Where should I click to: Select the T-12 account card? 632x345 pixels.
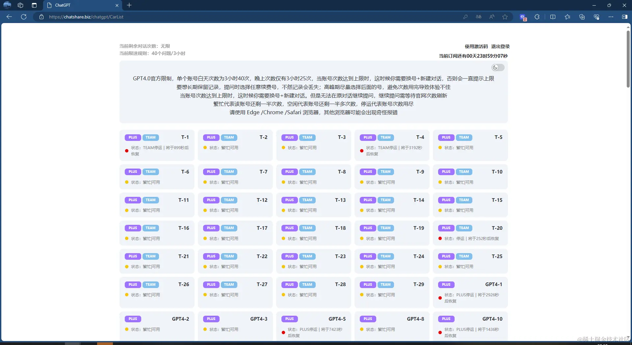coord(235,205)
